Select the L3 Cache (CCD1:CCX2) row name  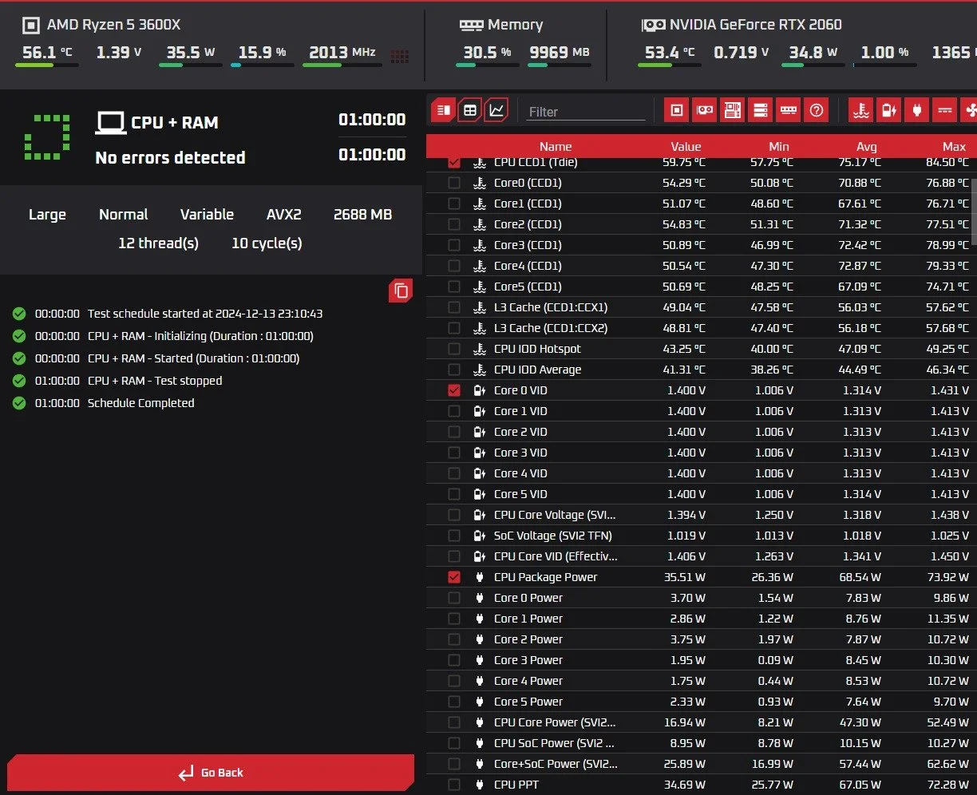551,328
